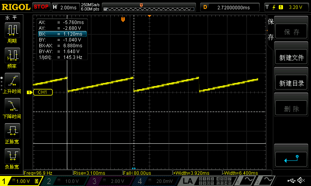311x186 pixels.
Task: Click the cursor X position marker at bottom
Action: 134,168
